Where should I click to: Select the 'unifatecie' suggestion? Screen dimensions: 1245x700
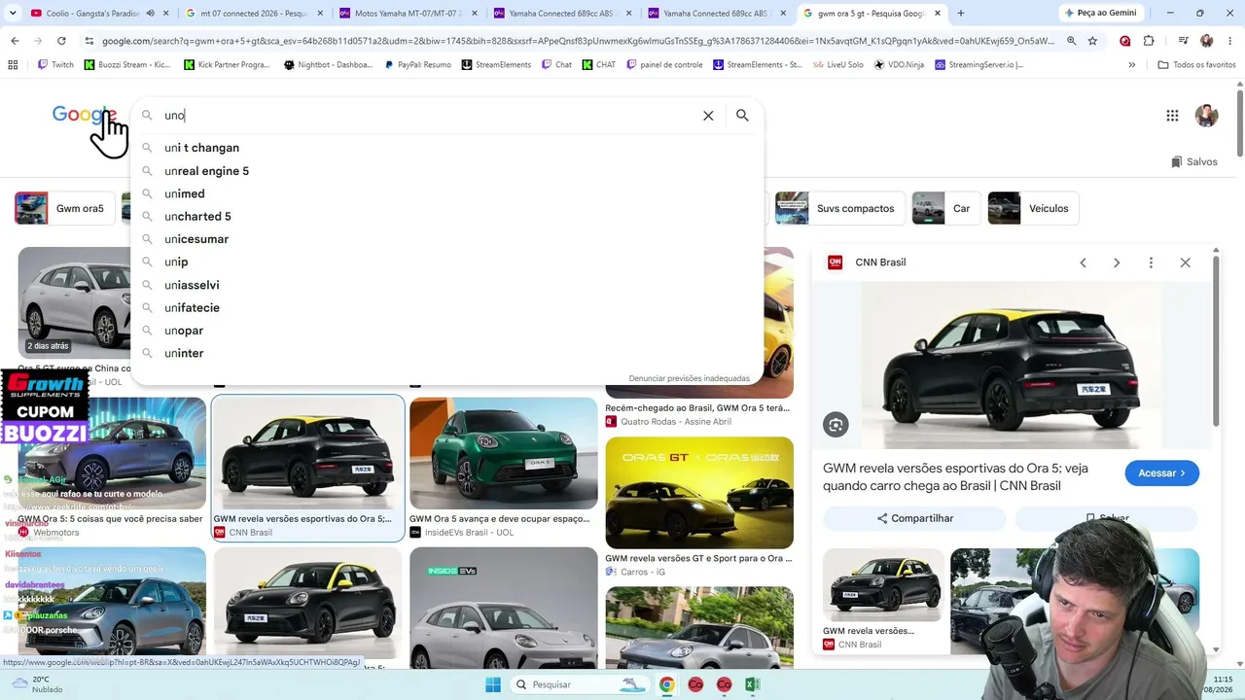click(x=447, y=307)
